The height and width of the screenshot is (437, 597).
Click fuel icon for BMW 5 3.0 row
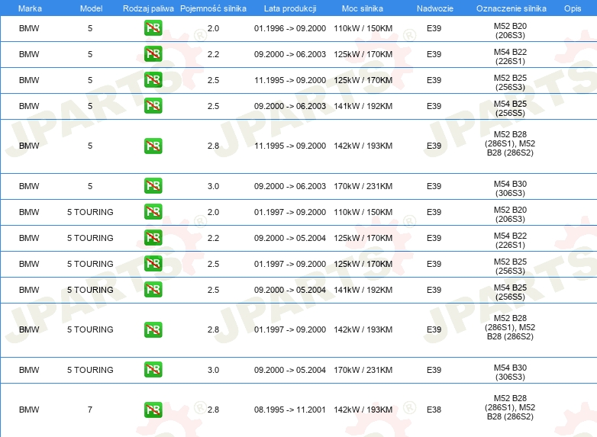[153, 186]
